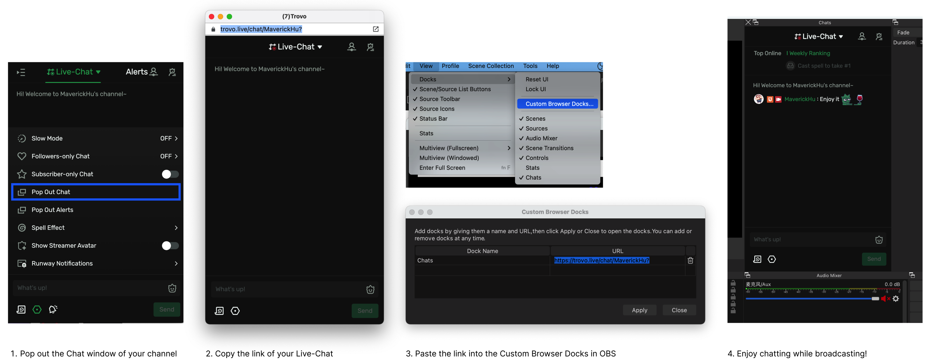
Task: Expand the Spell Effect settings
Action: tap(176, 228)
